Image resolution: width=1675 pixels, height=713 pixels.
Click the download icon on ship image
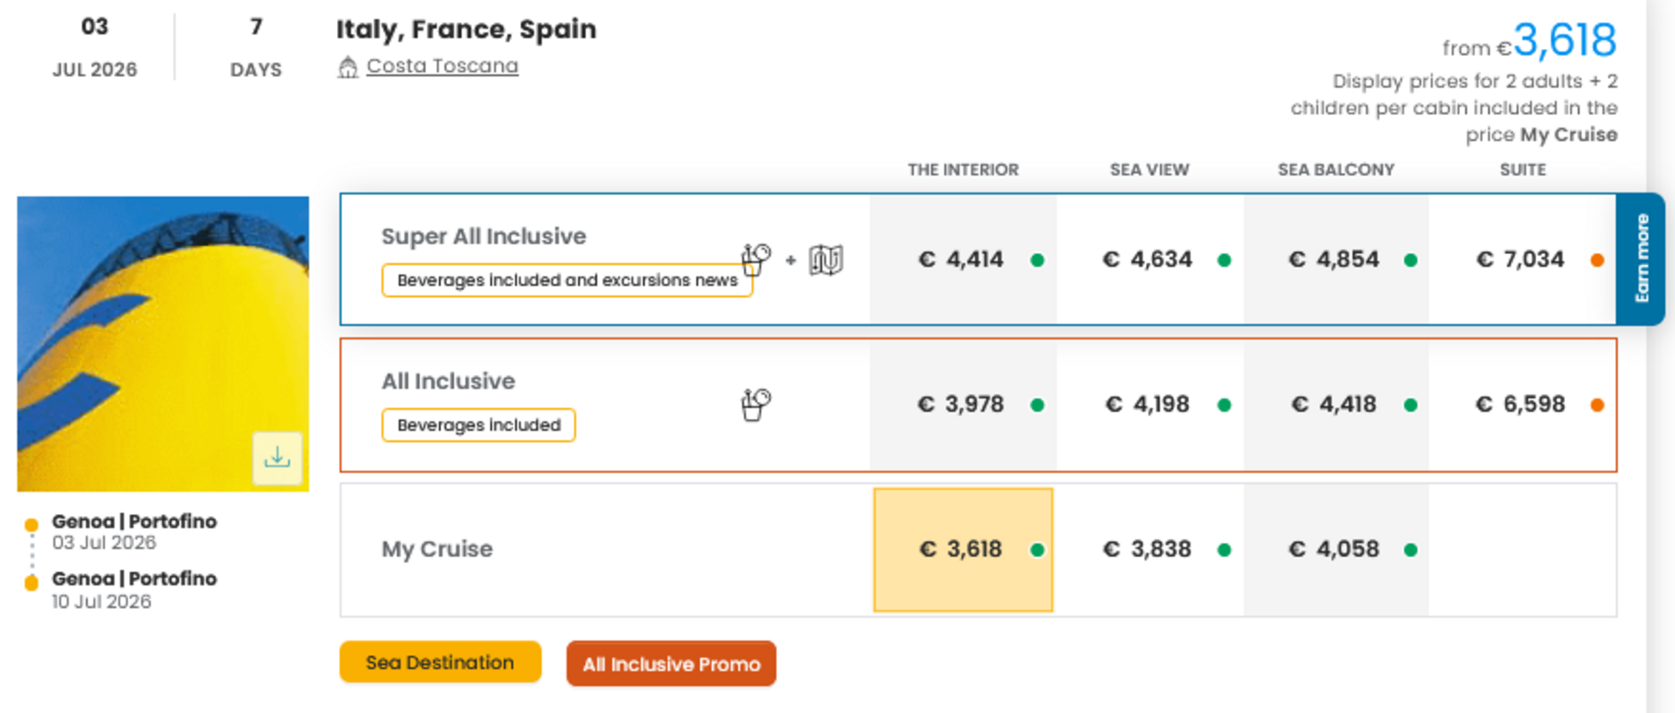[277, 458]
